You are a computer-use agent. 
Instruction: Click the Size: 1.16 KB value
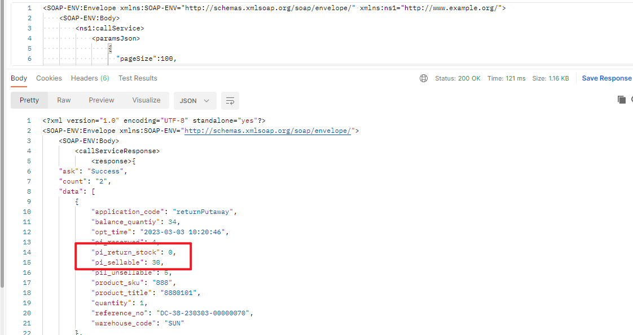(x=550, y=78)
